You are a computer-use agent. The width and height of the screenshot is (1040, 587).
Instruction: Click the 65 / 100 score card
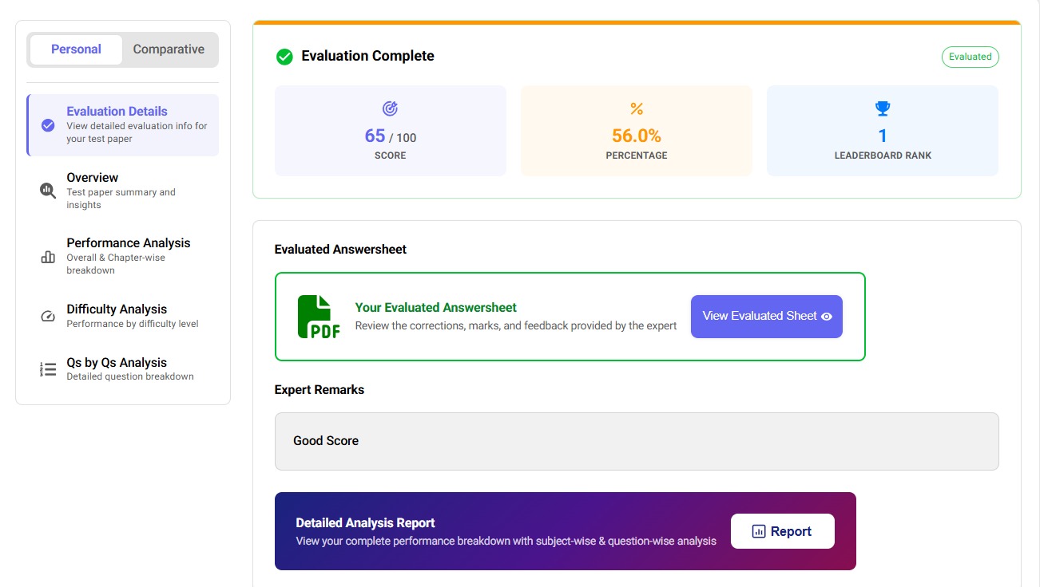[x=391, y=131]
